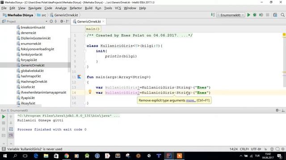Open Run configuration dropdown EnumornekKt
The width and height of the screenshot is (286, 160).
pyautogui.click(x=231, y=15)
